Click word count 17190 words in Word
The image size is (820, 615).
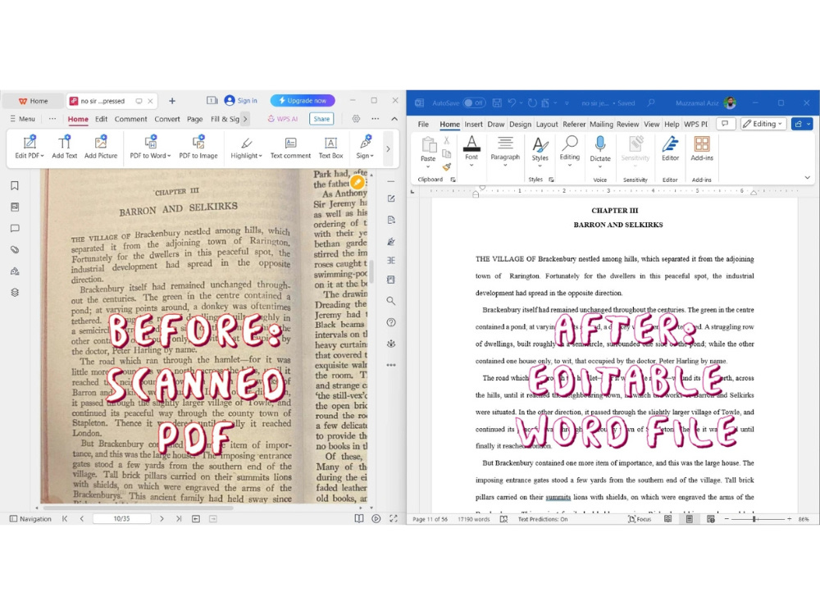point(474,519)
